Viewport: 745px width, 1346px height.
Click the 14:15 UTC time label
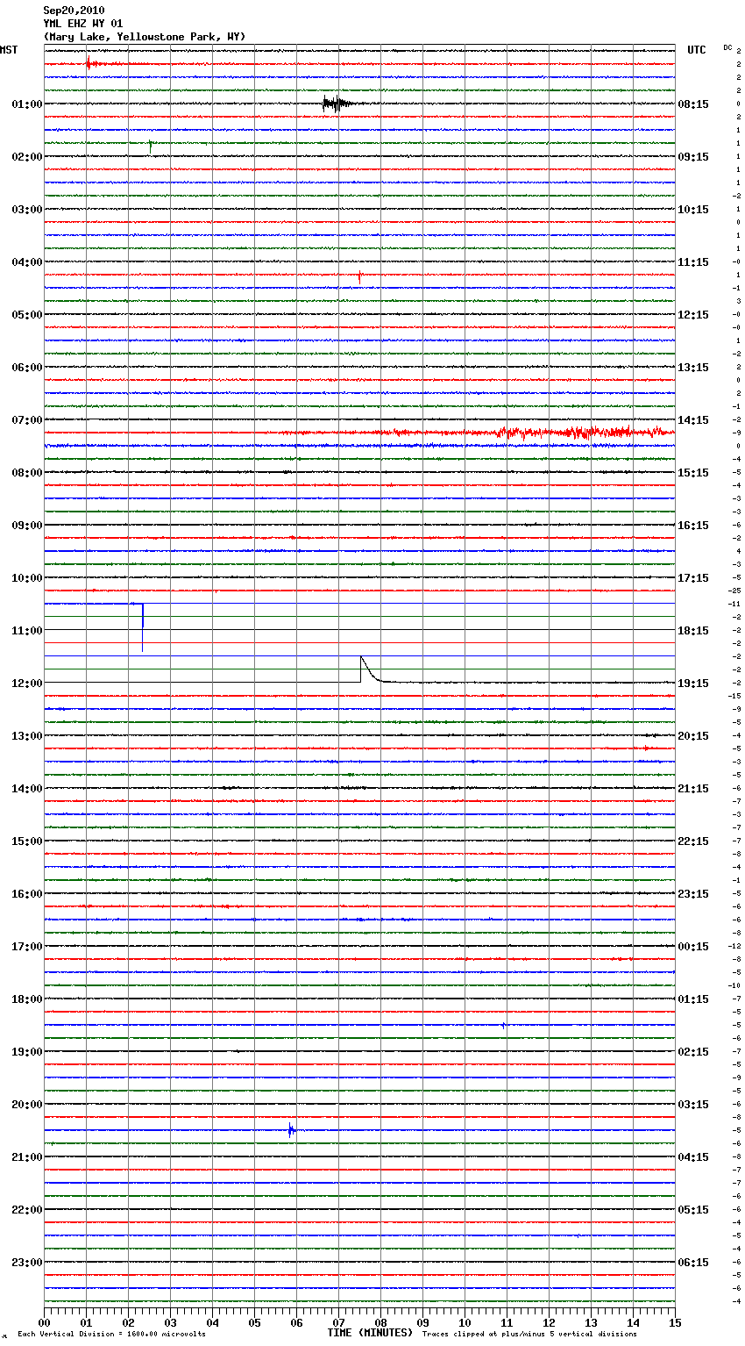coord(693,420)
